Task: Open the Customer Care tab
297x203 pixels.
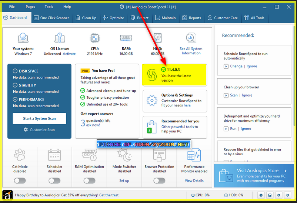Action: (223, 18)
